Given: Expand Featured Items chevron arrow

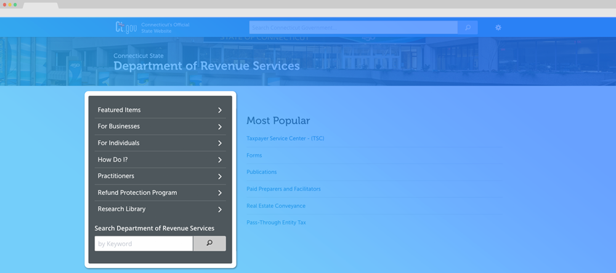Looking at the screenshot, I should pyautogui.click(x=220, y=110).
